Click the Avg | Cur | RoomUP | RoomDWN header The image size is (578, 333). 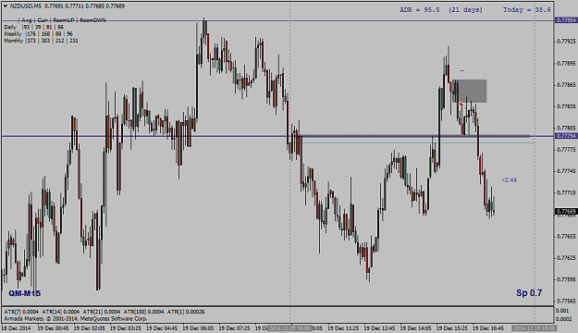pyautogui.click(x=62, y=20)
